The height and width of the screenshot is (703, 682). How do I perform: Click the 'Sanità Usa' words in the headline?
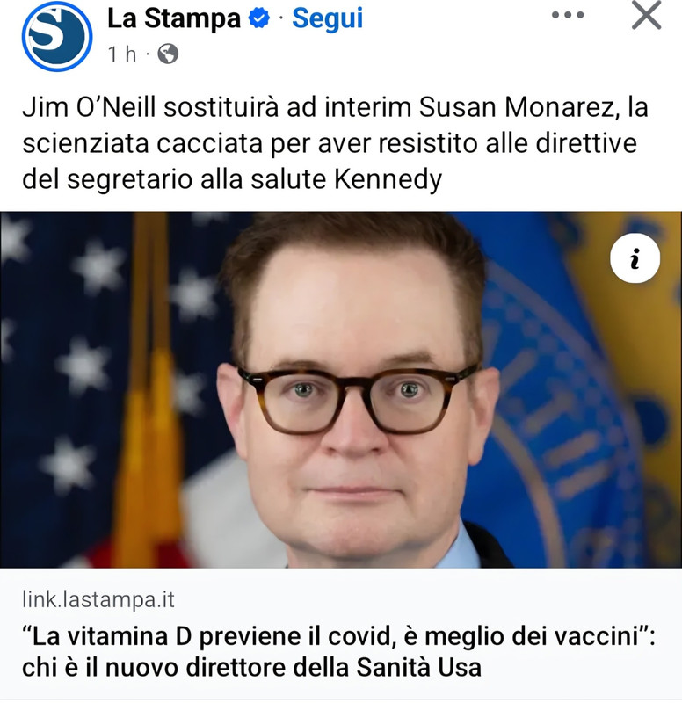(419, 667)
